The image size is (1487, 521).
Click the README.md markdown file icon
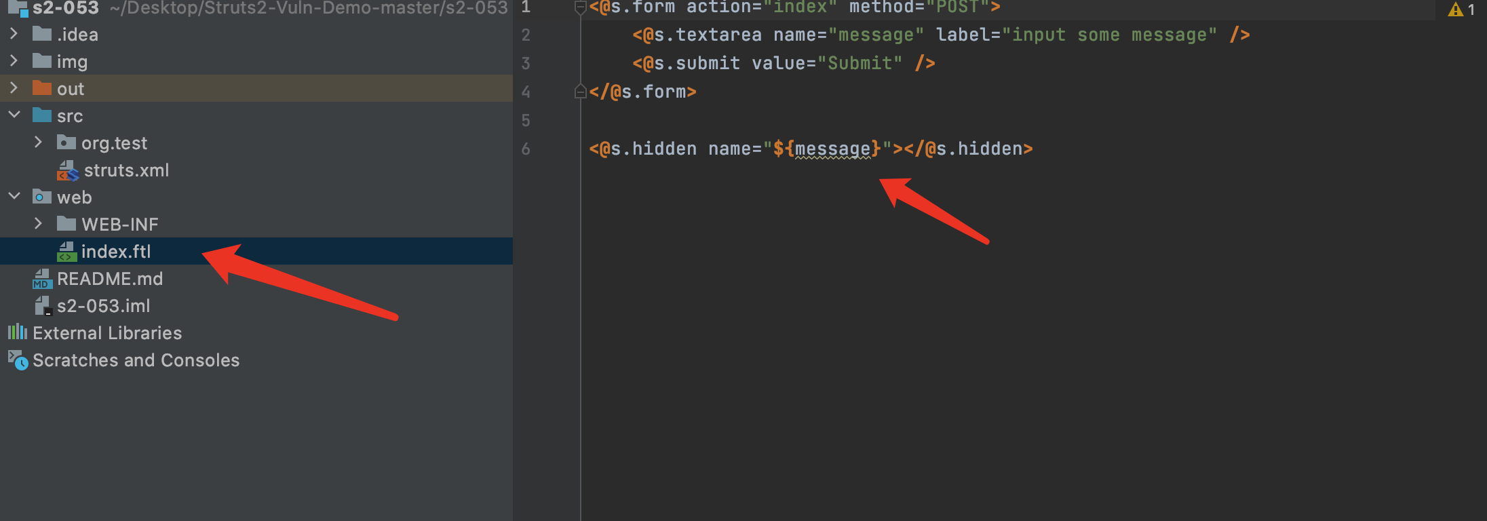pyautogui.click(x=43, y=279)
